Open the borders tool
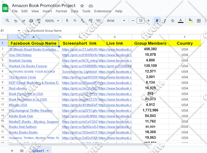The width and height of the screenshot is (207, 153). click(199, 21)
